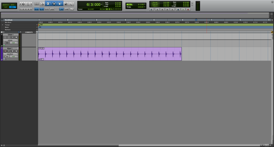Toggle Pre-roll button
Image resolution: width=274 pixels, height=147 pixels.
point(155,2)
